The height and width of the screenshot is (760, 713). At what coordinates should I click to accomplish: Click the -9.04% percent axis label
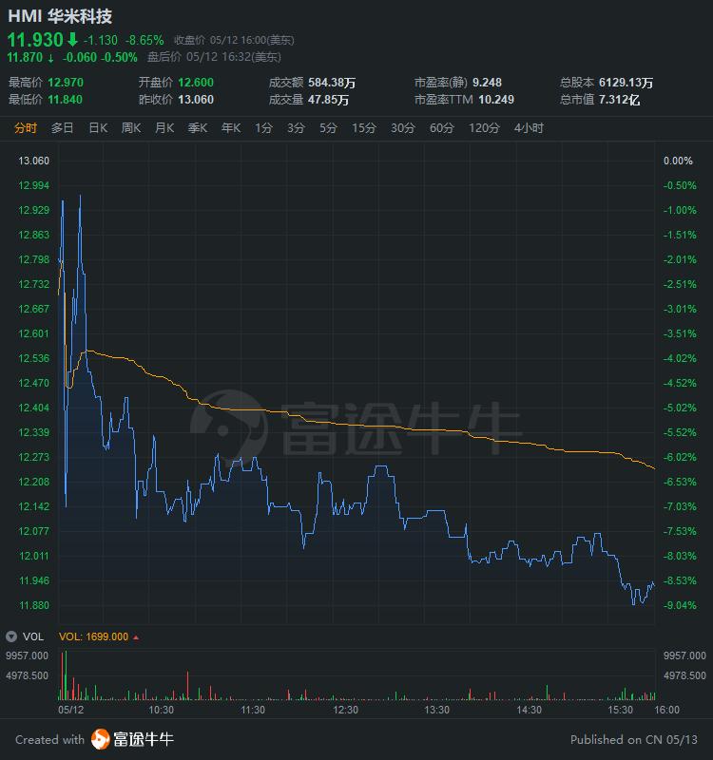click(x=680, y=605)
